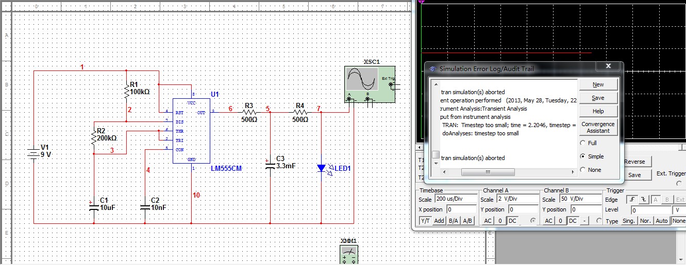This screenshot has height=265, width=686.
Task: Select the Full log detail radio button
Action: (583, 143)
